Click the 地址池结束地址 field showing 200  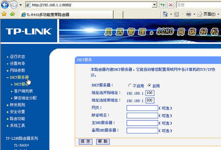pos(150,100)
